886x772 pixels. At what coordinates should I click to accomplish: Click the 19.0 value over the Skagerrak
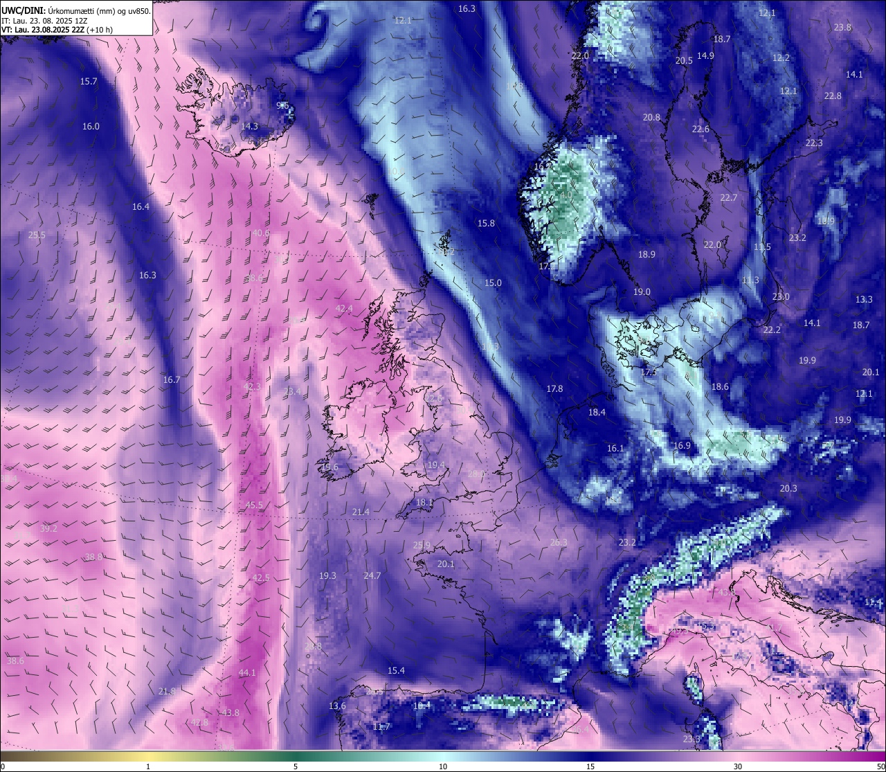(642, 291)
